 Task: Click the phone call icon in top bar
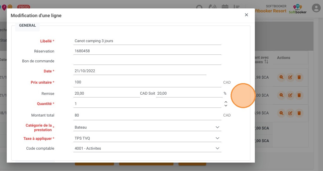point(212,7)
